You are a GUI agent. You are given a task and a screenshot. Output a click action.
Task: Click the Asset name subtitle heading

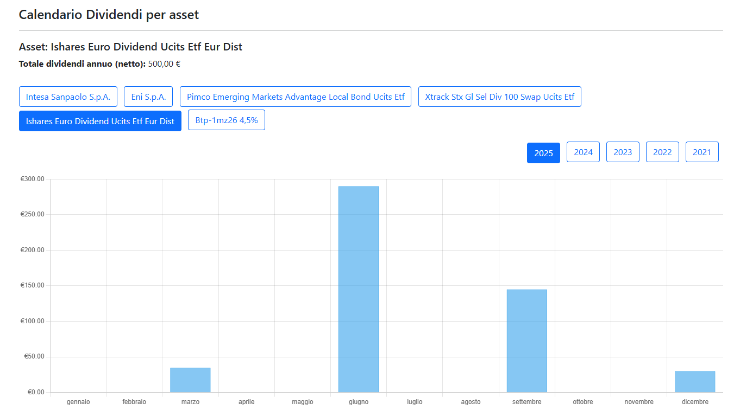[x=130, y=47]
